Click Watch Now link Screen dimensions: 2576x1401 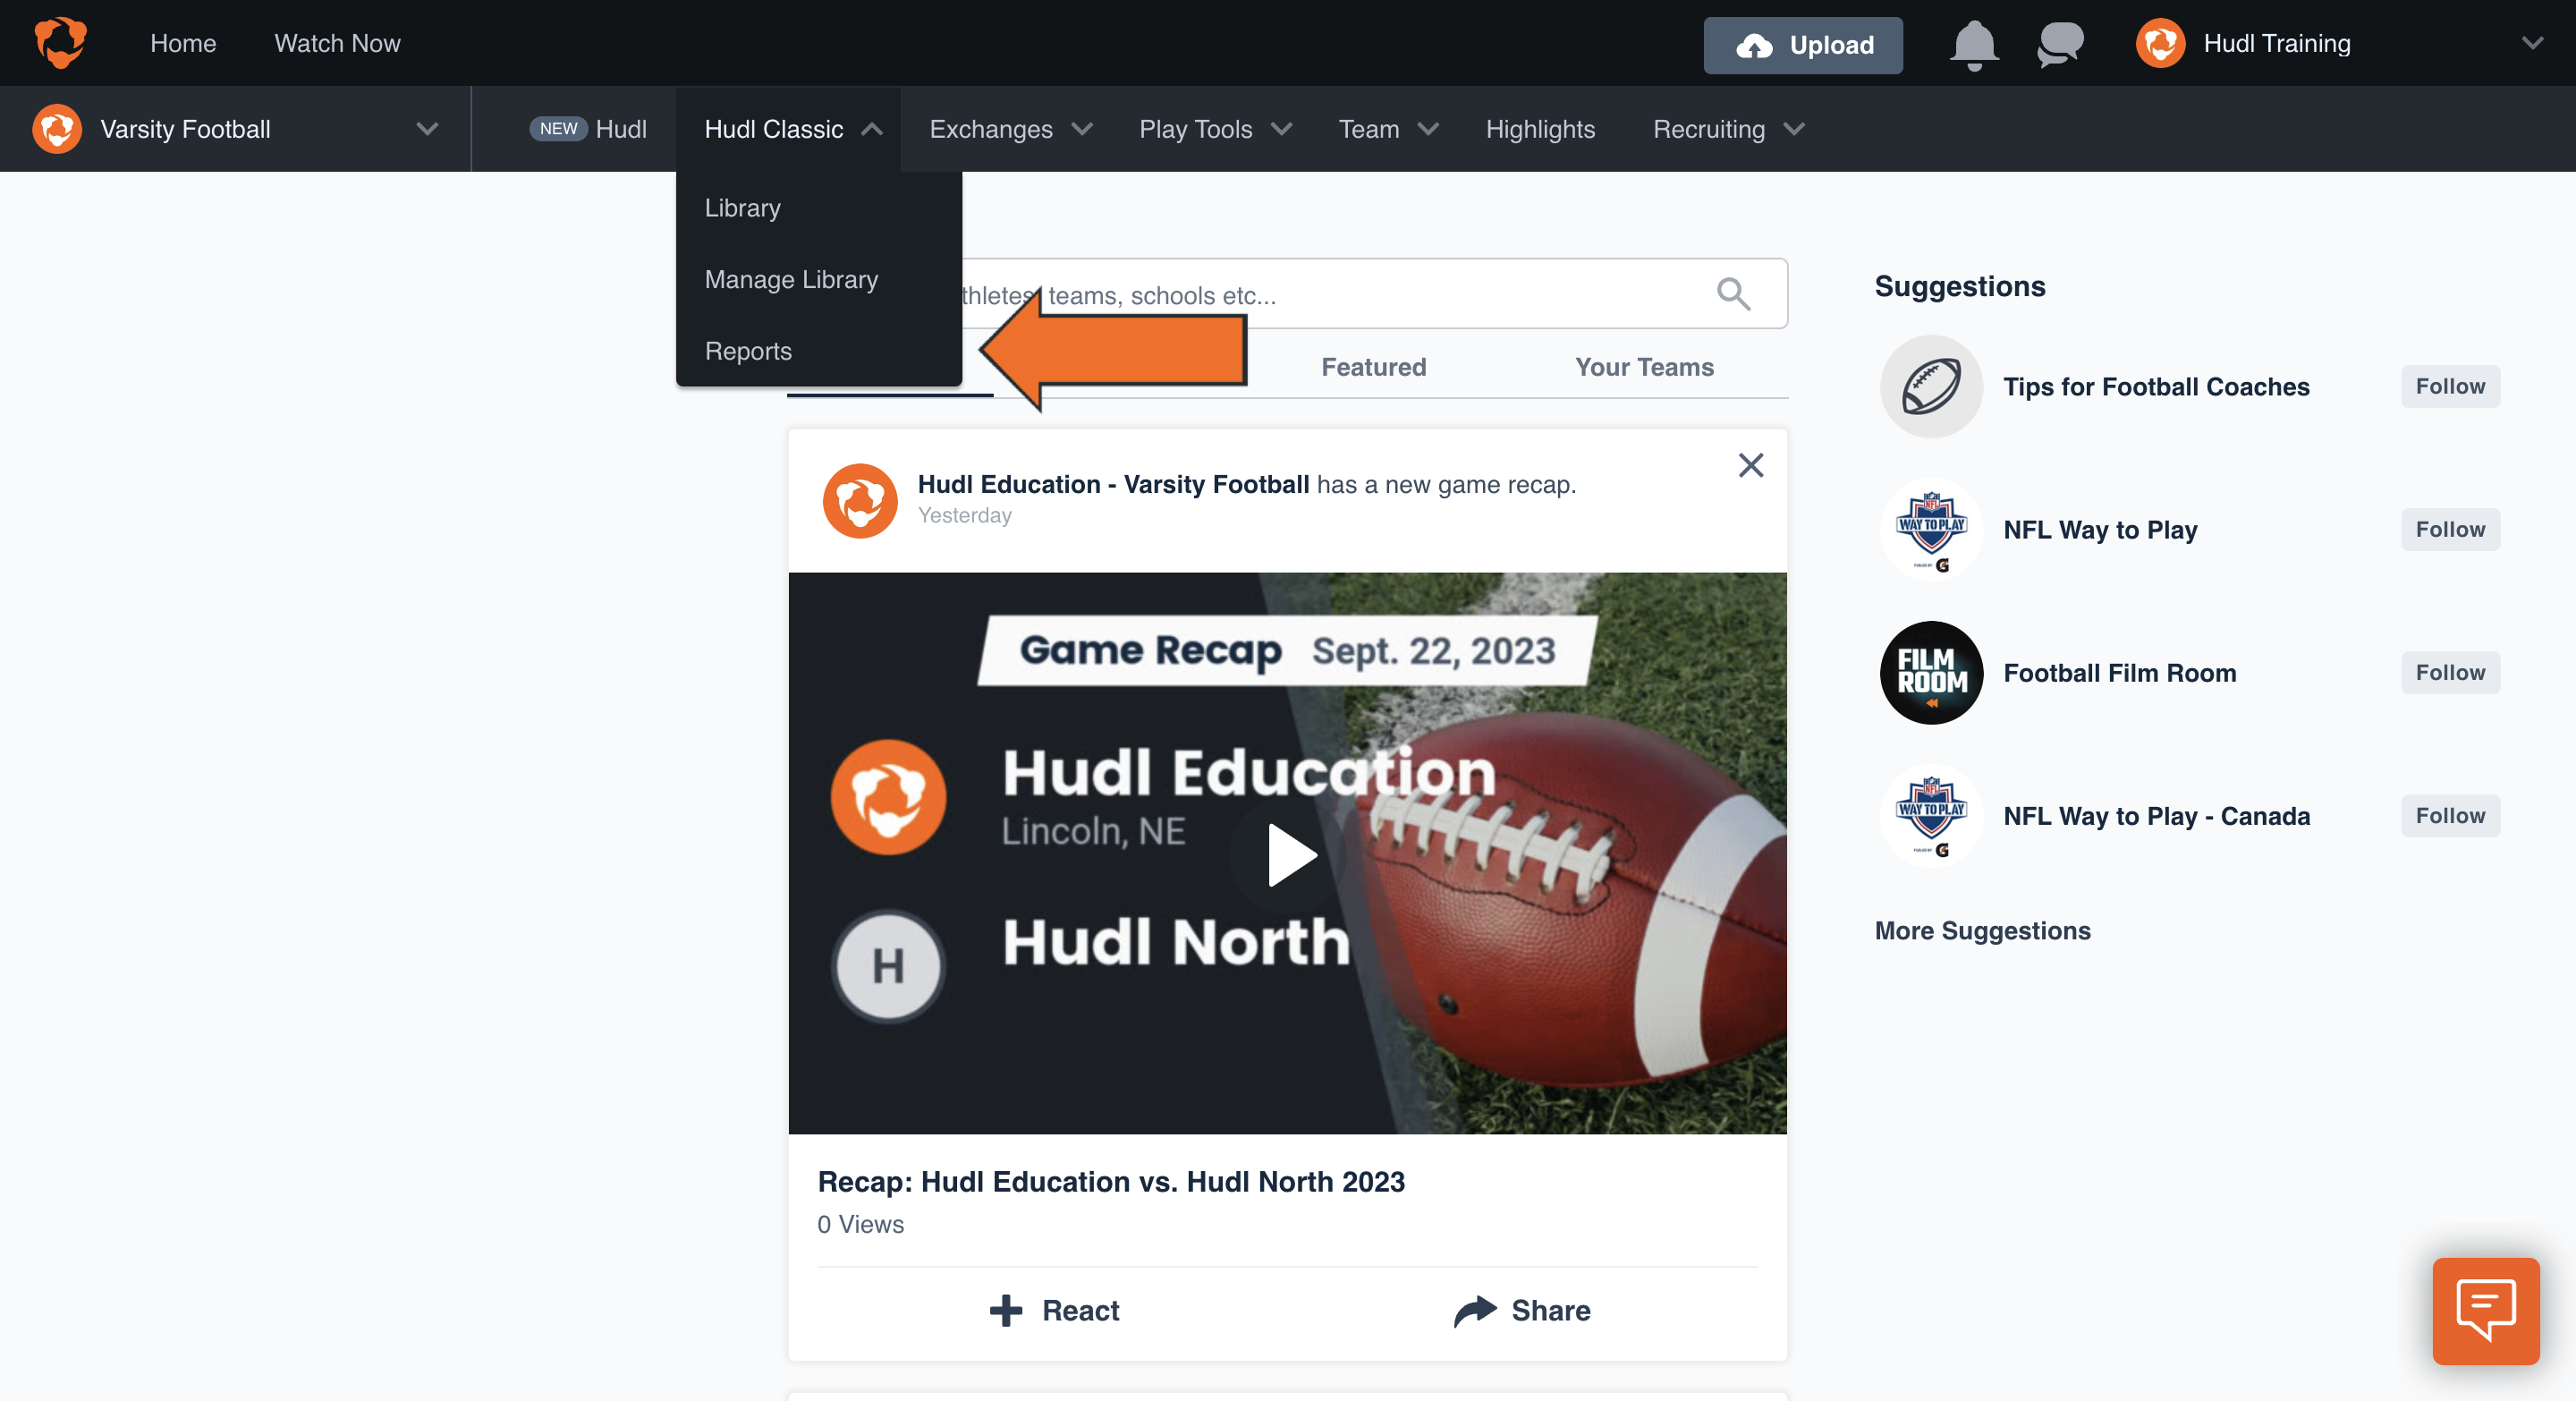coord(337,43)
